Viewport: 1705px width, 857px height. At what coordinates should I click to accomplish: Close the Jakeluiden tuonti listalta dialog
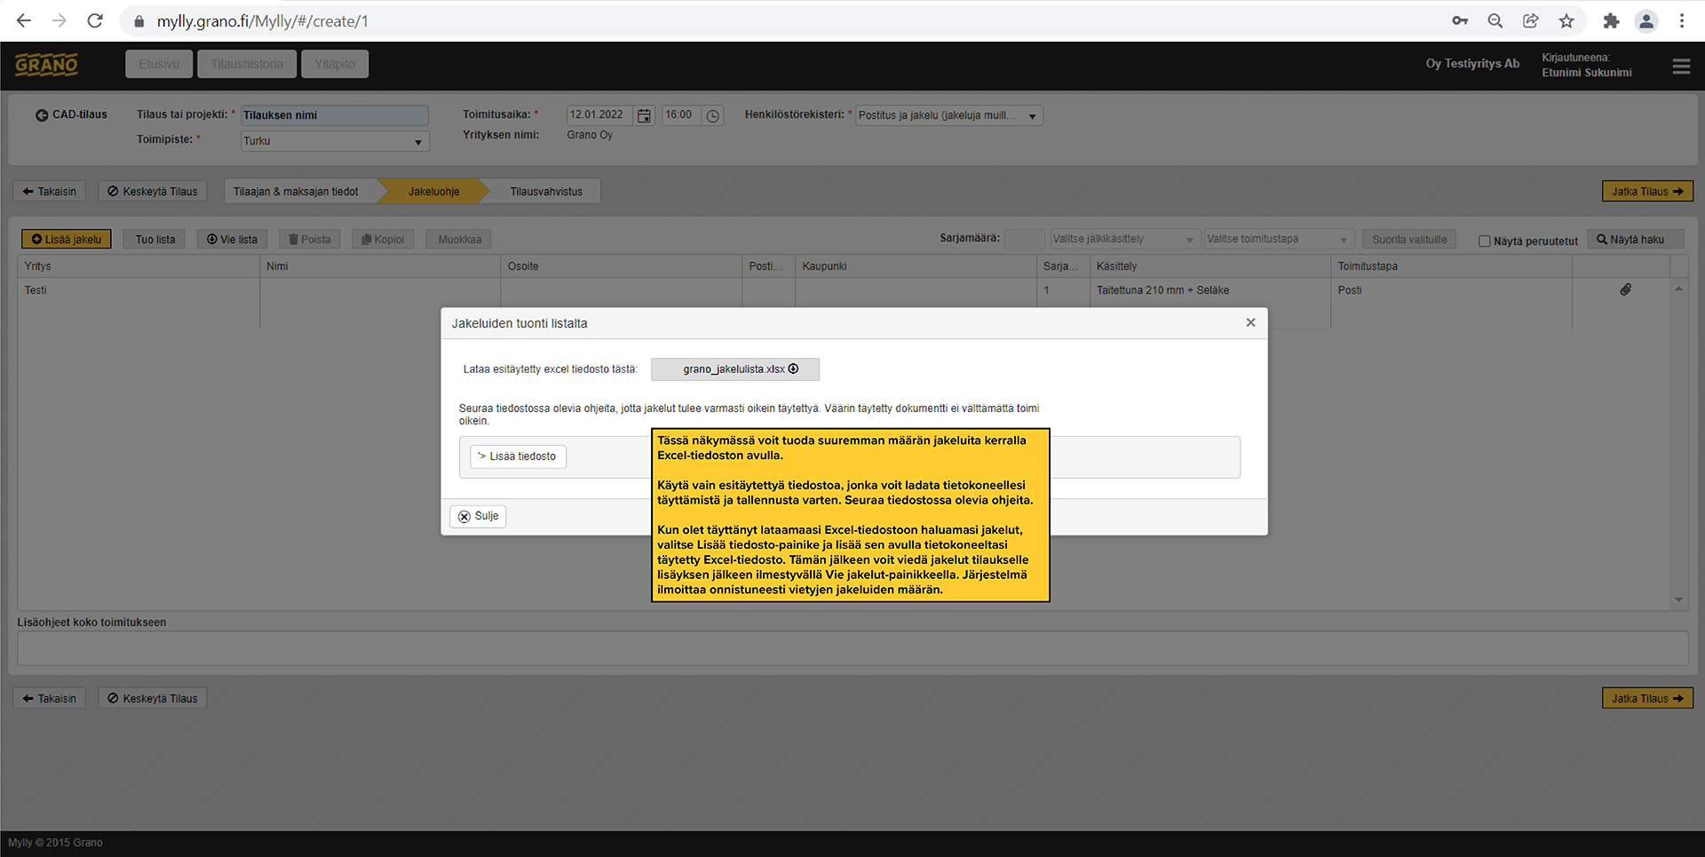pyautogui.click(x=1250, y=322)
